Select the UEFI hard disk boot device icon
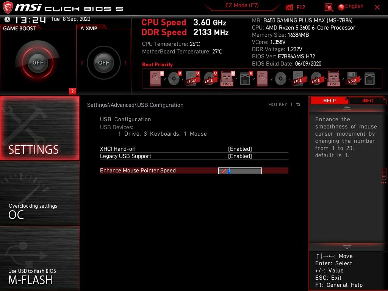The height and width of the screenshot is (291, 388). [x=156, y=79]
